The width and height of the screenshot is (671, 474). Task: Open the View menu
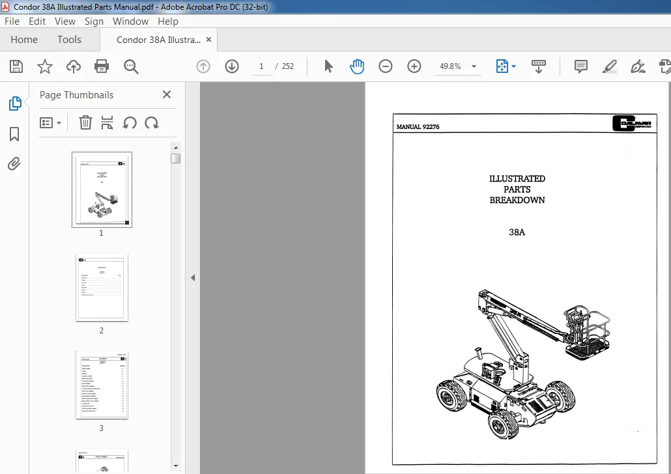(65, 21)
